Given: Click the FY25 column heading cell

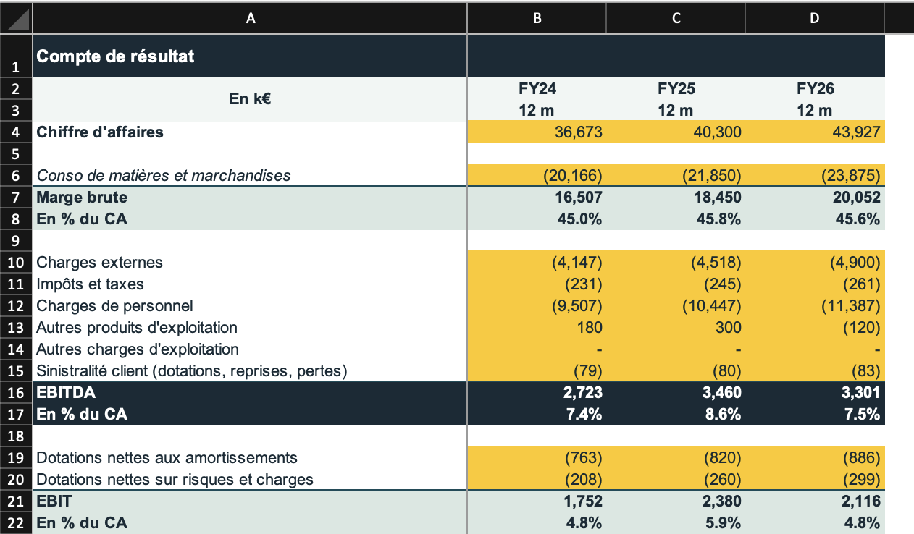Looking at the screenshot, I should (676, 89).
